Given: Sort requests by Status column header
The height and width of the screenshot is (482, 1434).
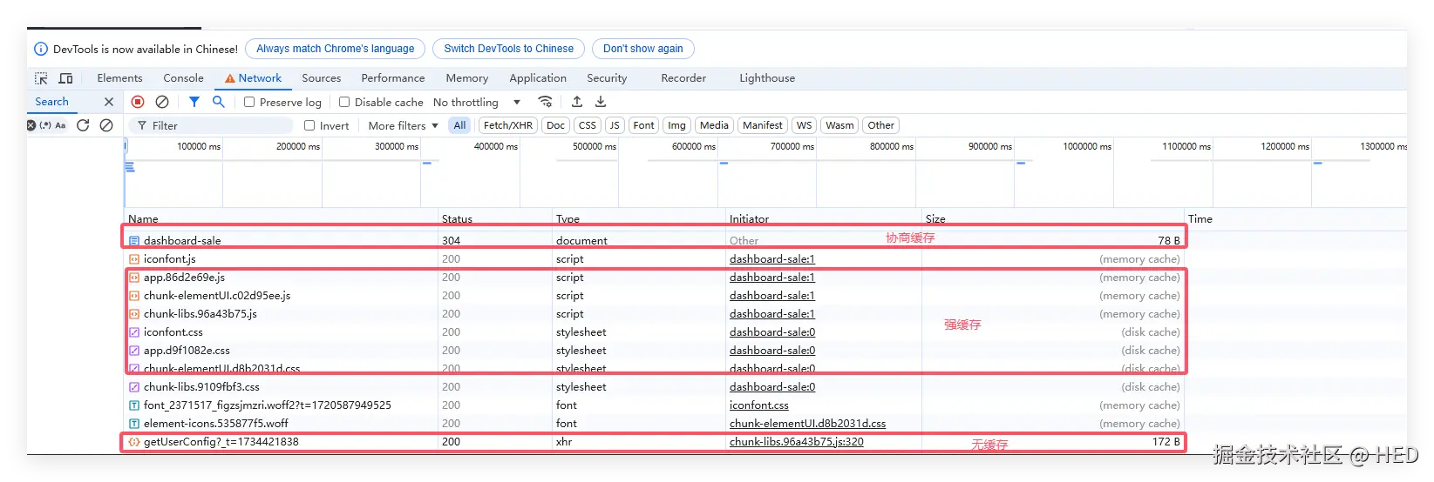Looking at the screenshot, I should [x=496, y=219].
